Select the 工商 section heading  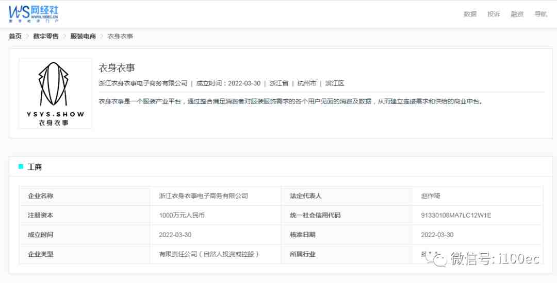(35, 167)
